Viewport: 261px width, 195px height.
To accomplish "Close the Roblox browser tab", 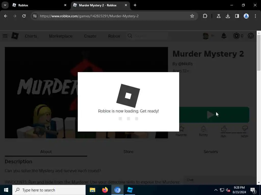I will click(x=65, y=5).
